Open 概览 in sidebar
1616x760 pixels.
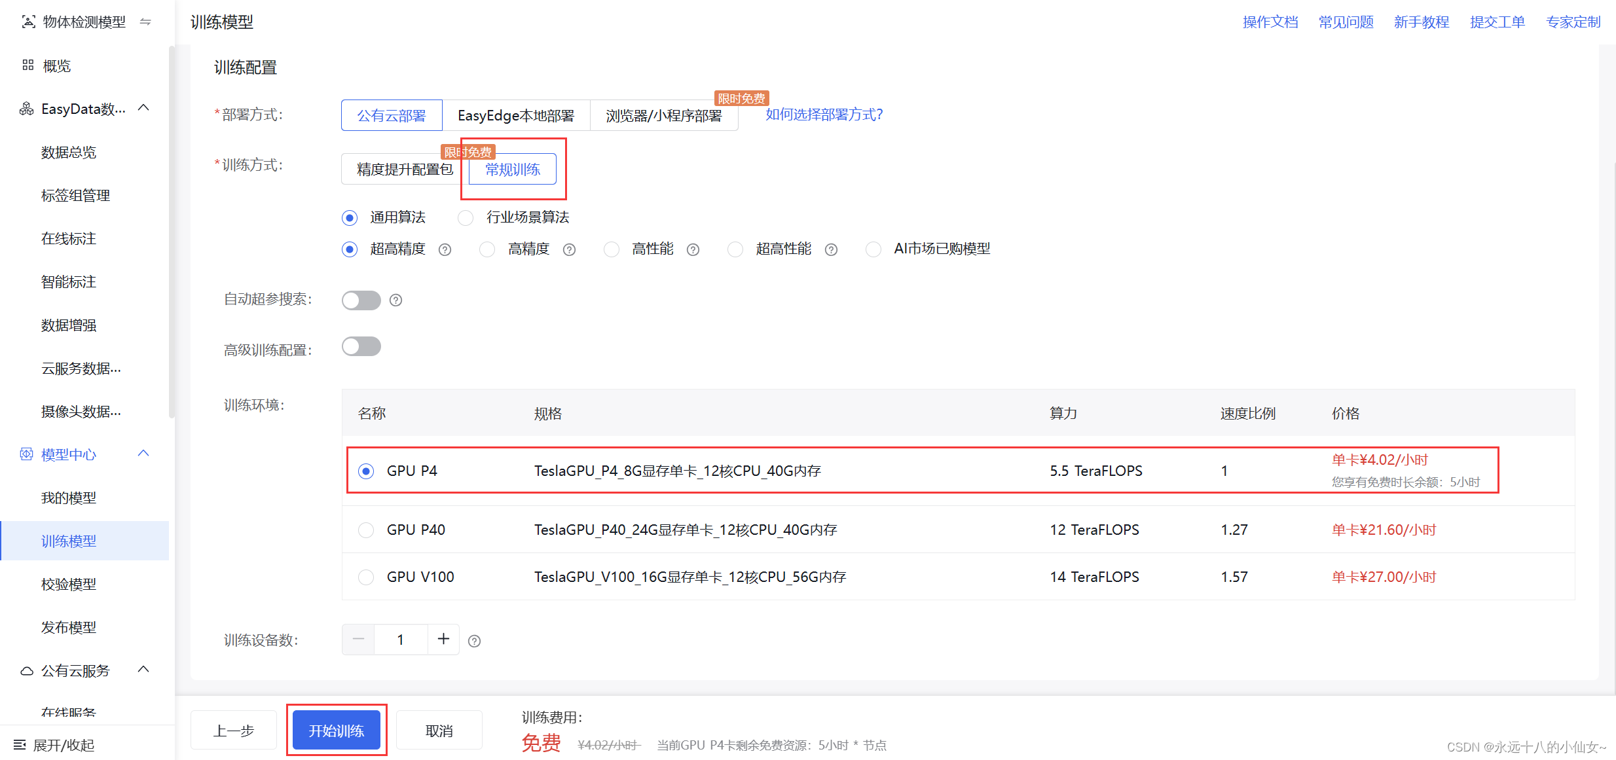pos(57,65)
